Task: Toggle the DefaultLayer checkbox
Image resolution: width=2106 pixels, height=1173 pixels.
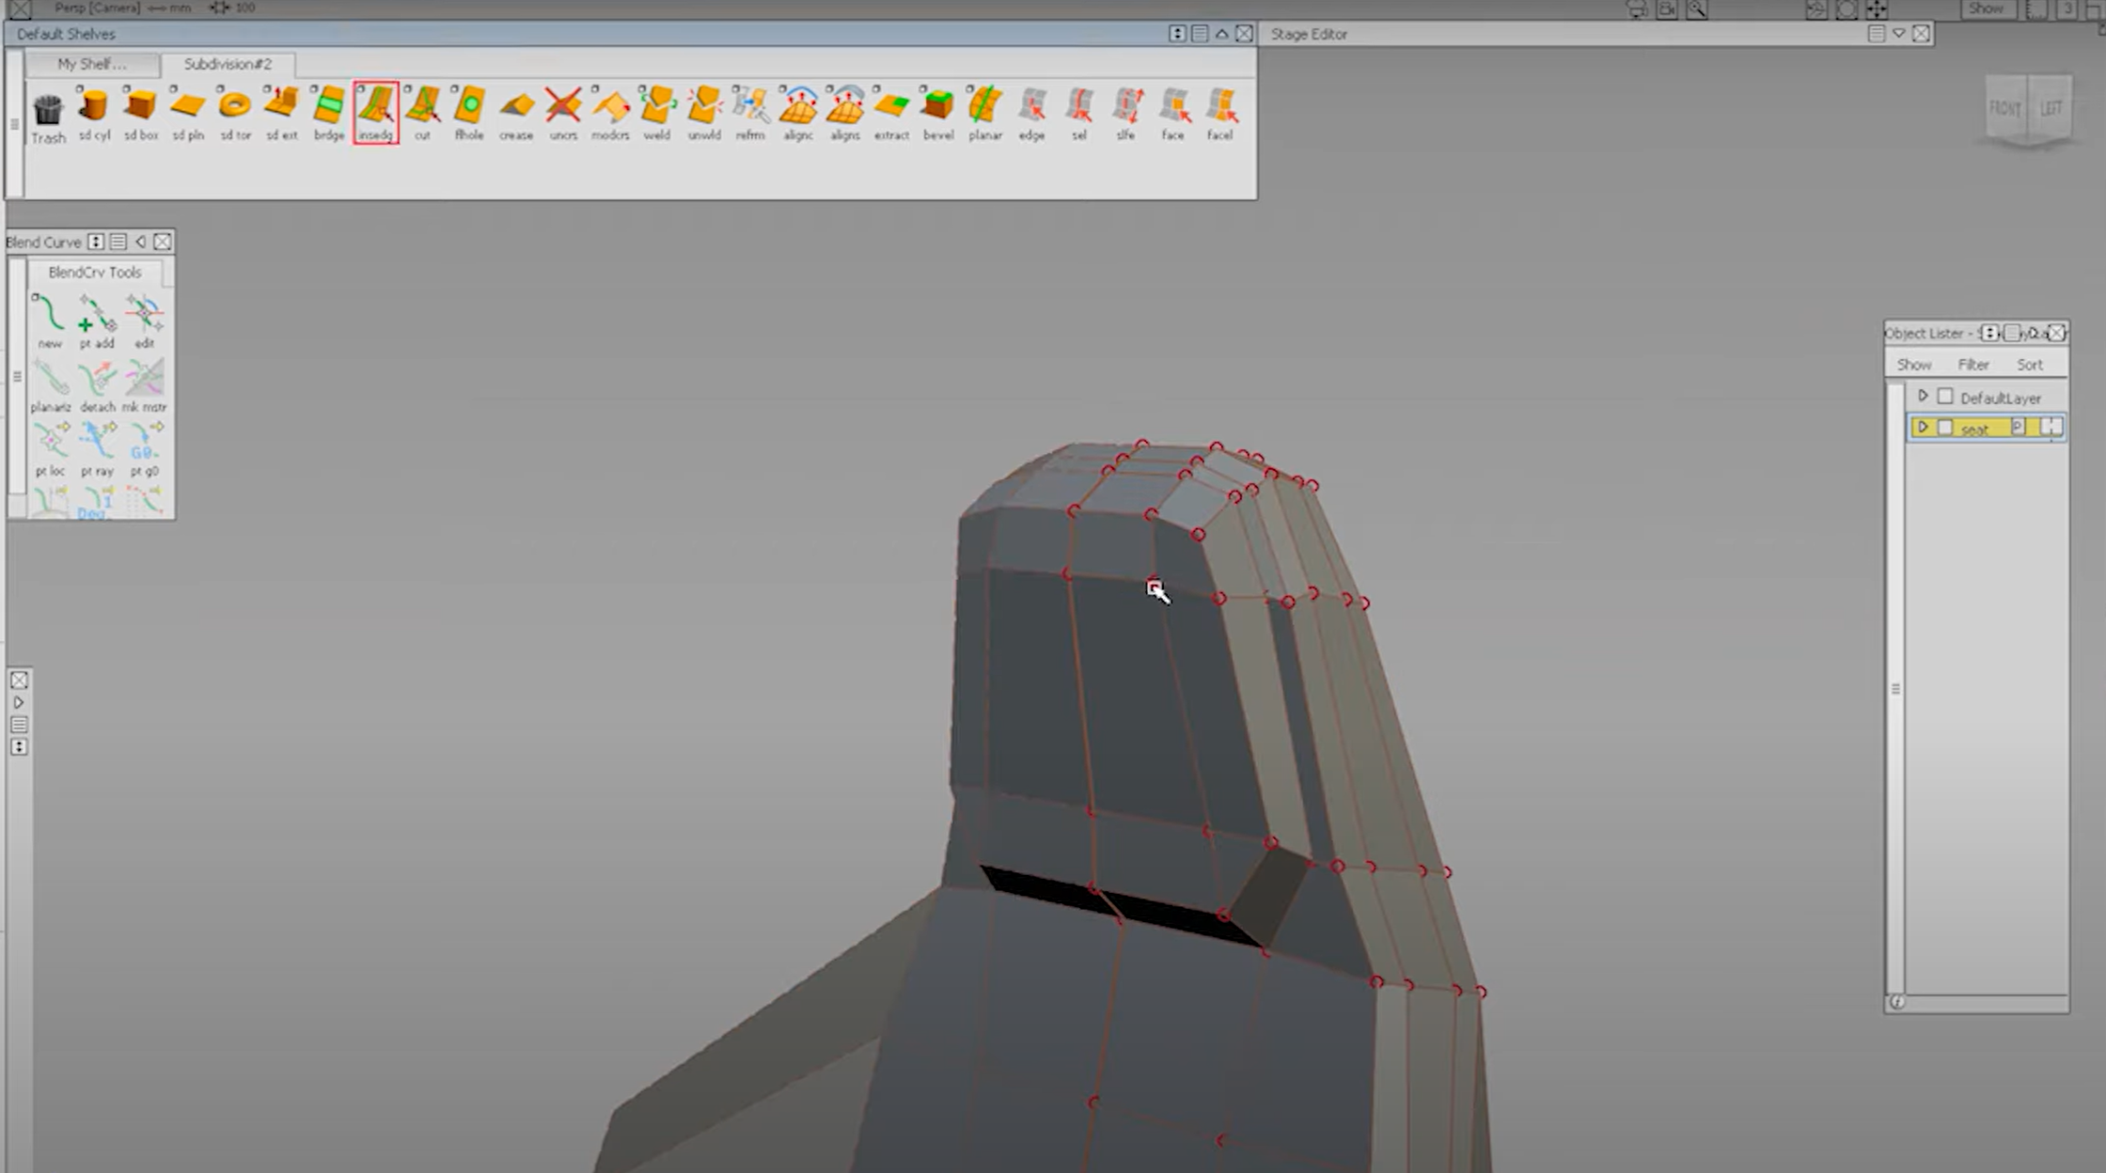Action: [1946, 397]
